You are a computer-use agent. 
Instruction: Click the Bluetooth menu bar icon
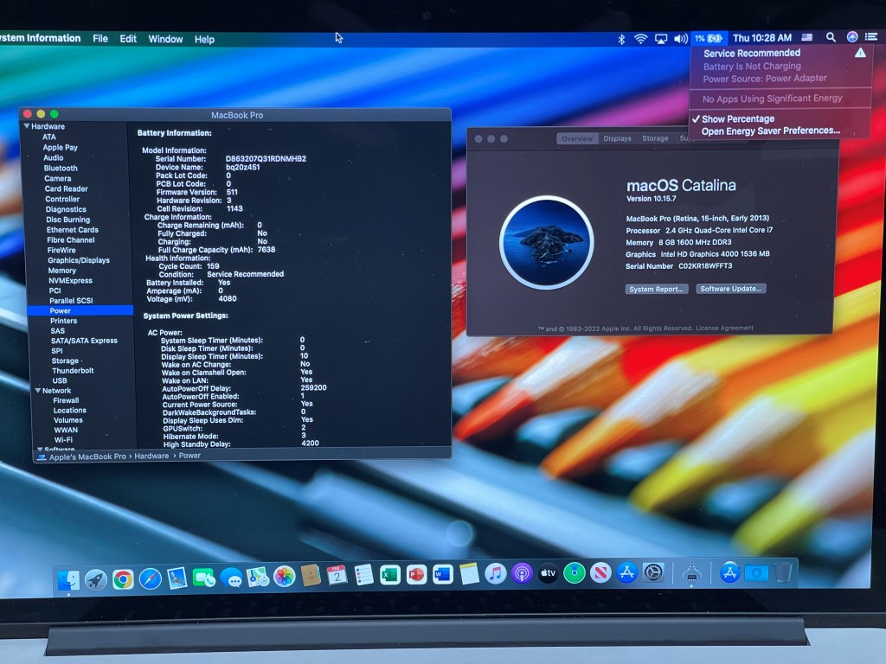[621, 39]
